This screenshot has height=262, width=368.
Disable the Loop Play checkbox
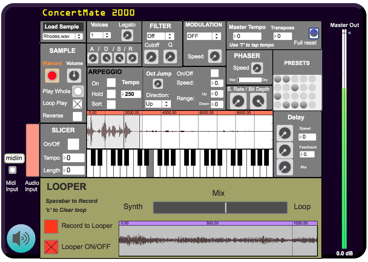click(x=78, y=104)
